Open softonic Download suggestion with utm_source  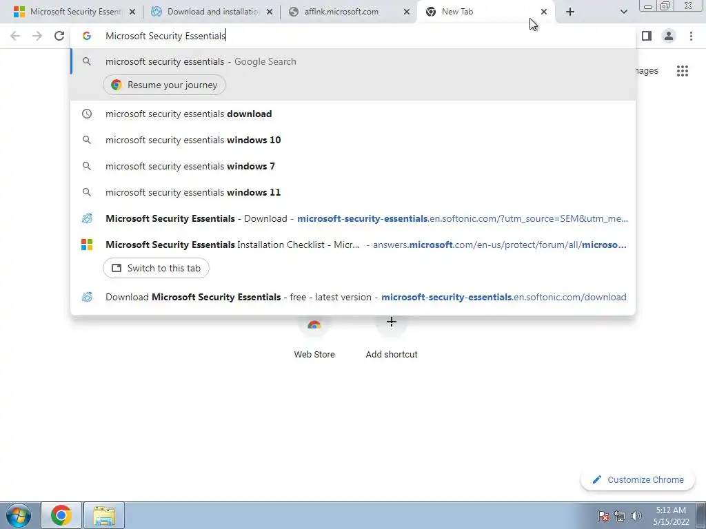coord(353,218)
